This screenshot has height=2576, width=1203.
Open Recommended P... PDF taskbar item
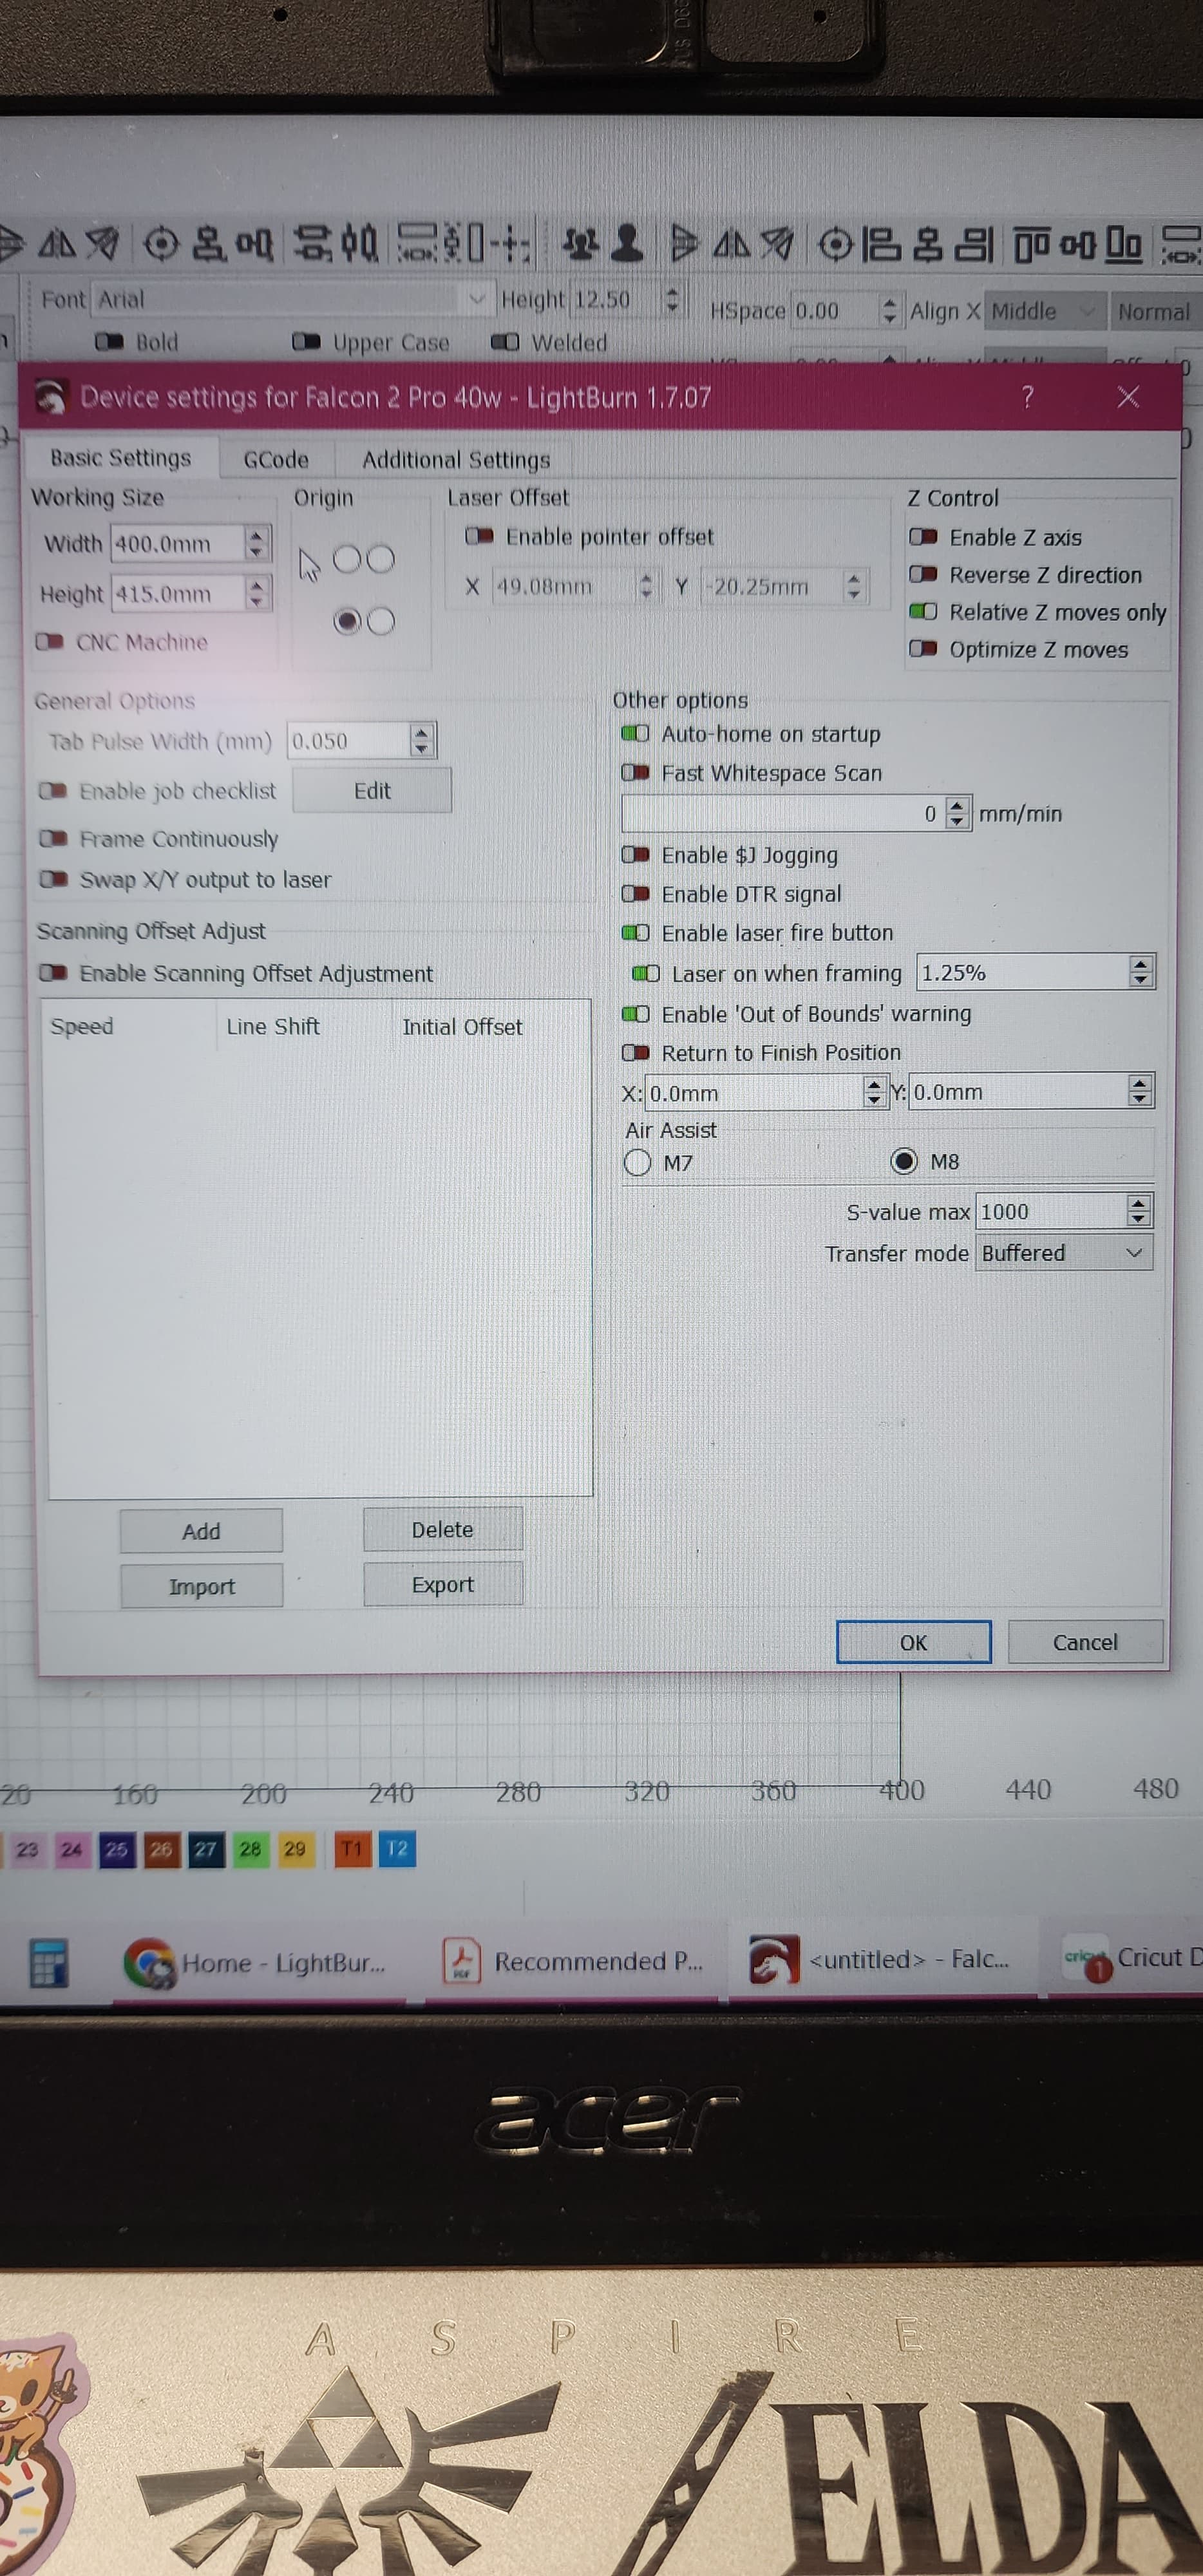coord(573,1961)
